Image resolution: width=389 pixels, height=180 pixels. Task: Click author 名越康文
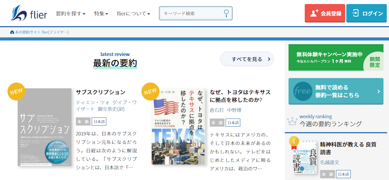pos(329,162)
